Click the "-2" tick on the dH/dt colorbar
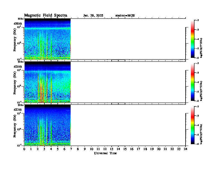The image size is (221, 171). [198, 20]
